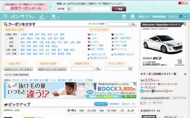The width and height of the screenshot is (190, 118).
Task: Sort by 新着
Action: 82,110
